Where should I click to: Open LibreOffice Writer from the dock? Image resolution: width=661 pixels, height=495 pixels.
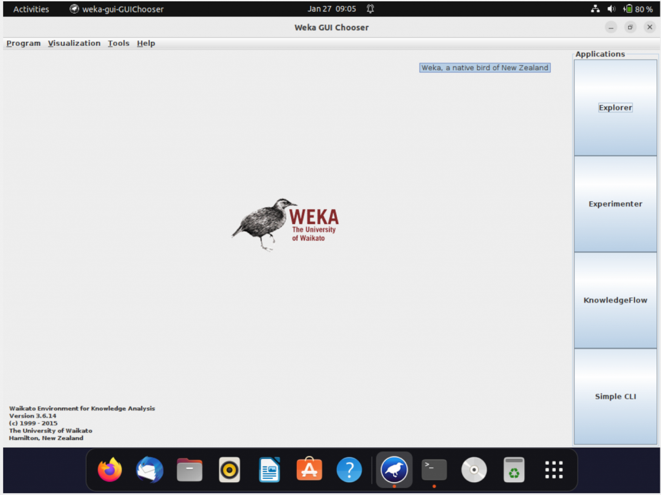269,469
